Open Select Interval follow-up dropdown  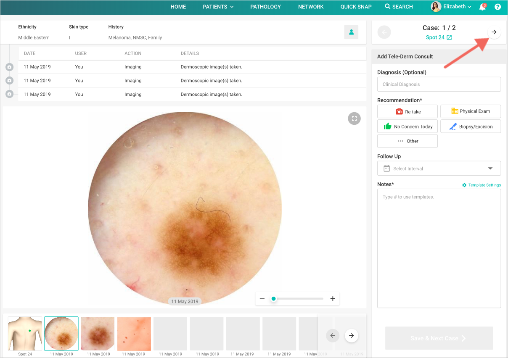tap(439, 168)
